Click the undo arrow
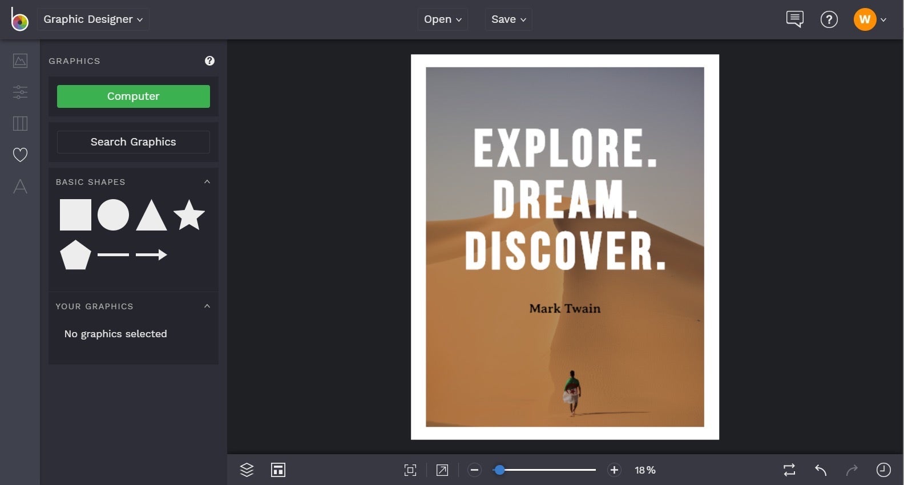 [821, 470]
